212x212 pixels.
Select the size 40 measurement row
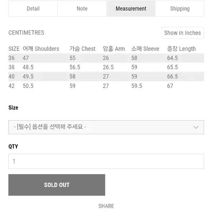(x=106, y=76)
